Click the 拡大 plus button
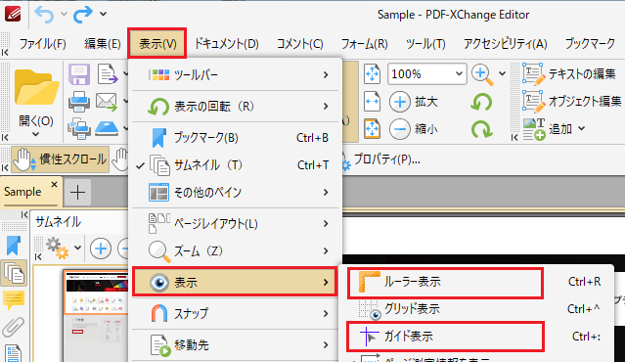Screen dimensions: 625x362 pyautogui.click(x=414, y=102)
